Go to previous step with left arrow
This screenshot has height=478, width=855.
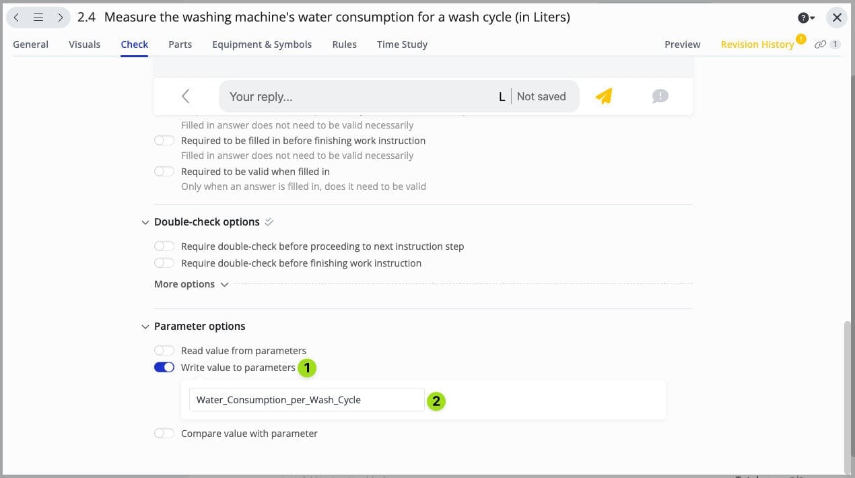pyautogui.click(x=17, y=18)
